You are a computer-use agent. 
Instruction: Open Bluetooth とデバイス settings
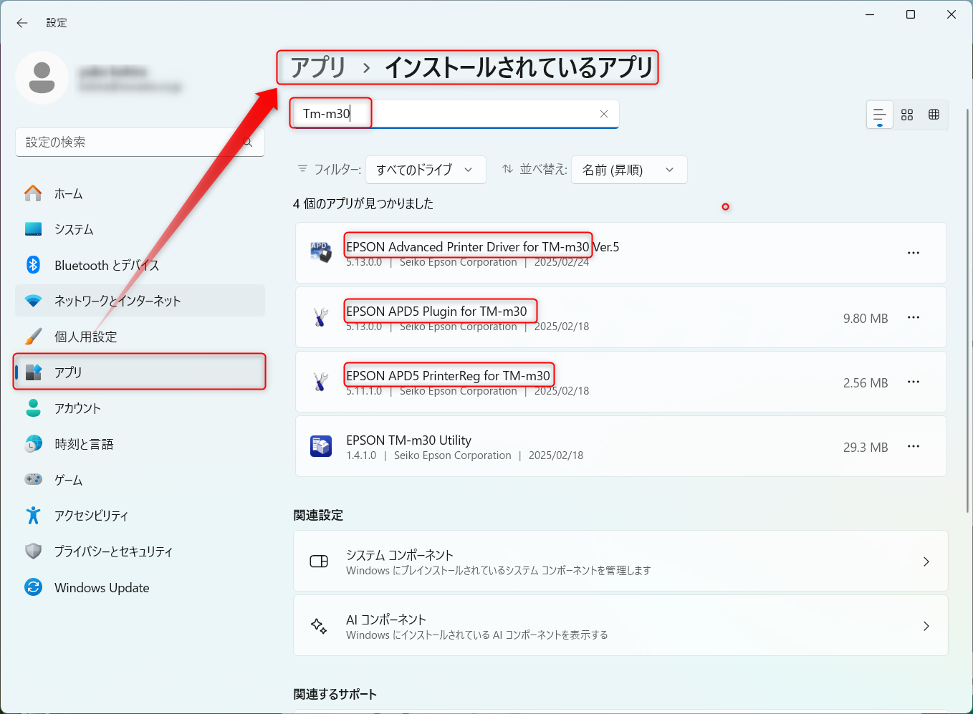140,265
